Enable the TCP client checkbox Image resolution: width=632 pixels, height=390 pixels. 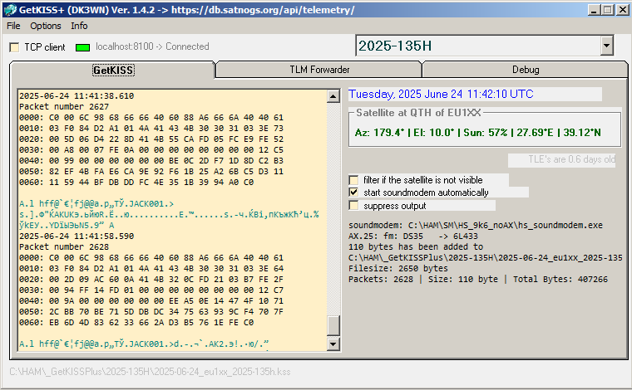point(14,47)
